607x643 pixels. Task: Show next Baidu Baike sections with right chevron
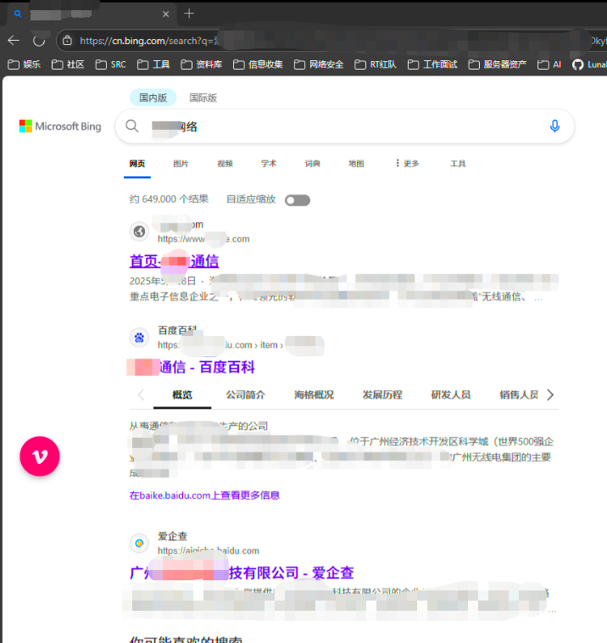click(x=550, y=395)
